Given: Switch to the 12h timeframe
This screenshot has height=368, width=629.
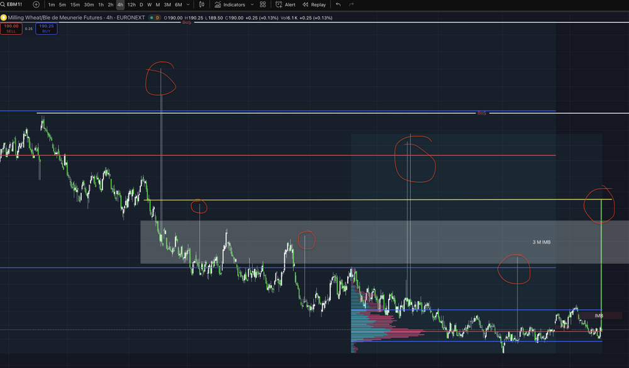Looking at the screenshot, I should click(x=131, y=5).
